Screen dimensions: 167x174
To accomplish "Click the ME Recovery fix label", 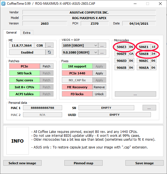I will 77,87.
